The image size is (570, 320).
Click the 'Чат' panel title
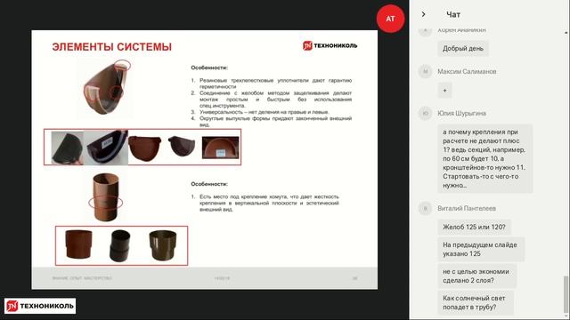tap(453, 14)
